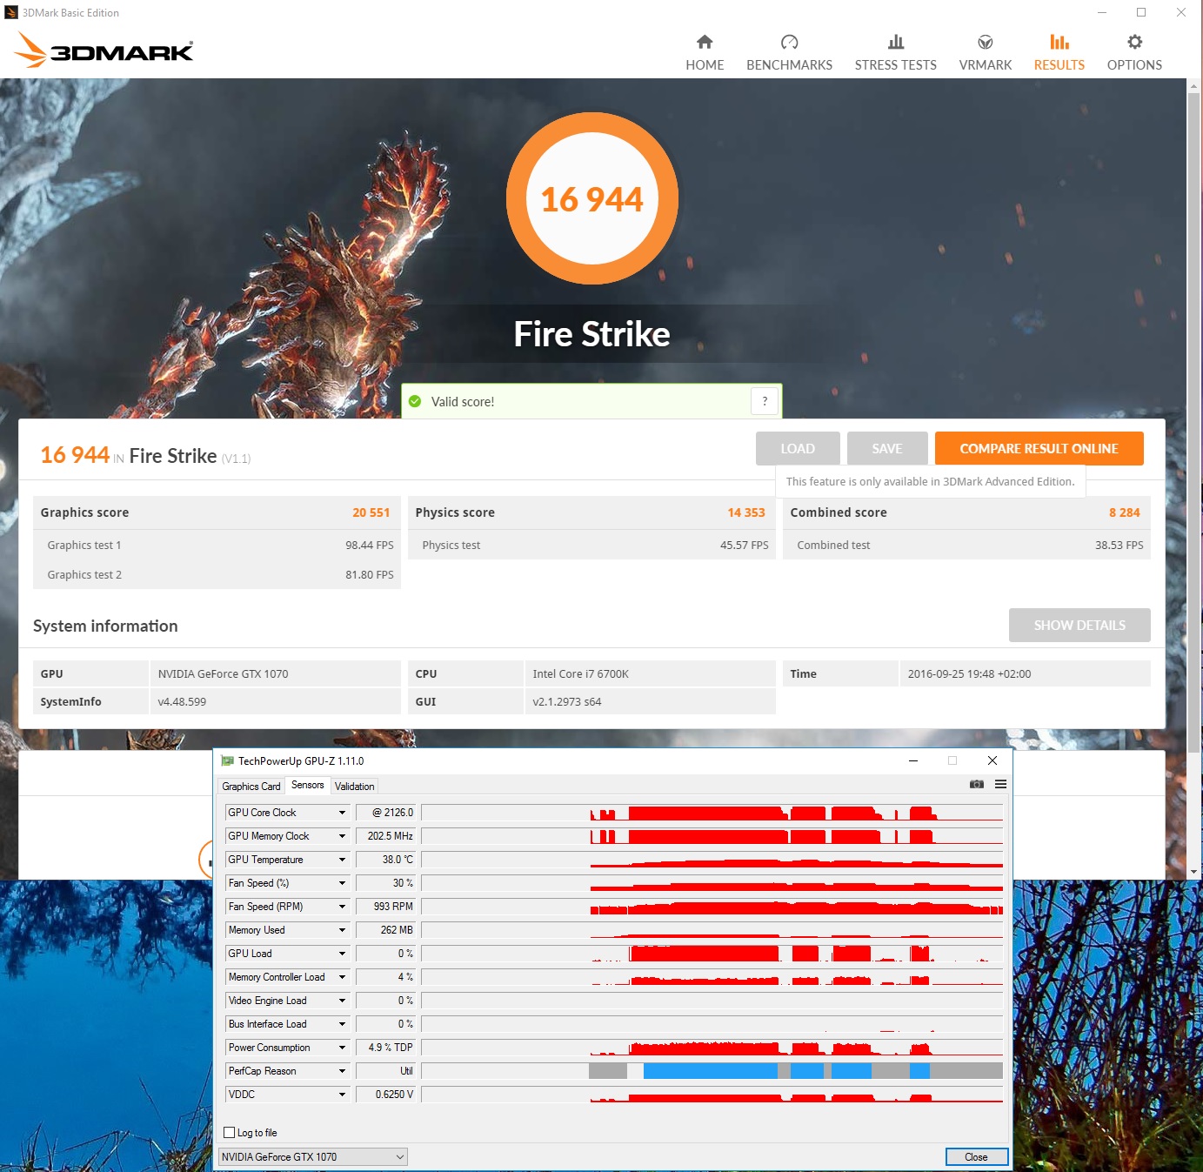Expand GPU Load sensor dropdown

point(342,954)
